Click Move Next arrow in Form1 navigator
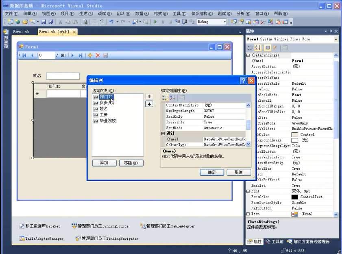342x254 pixels. point(73,55)
